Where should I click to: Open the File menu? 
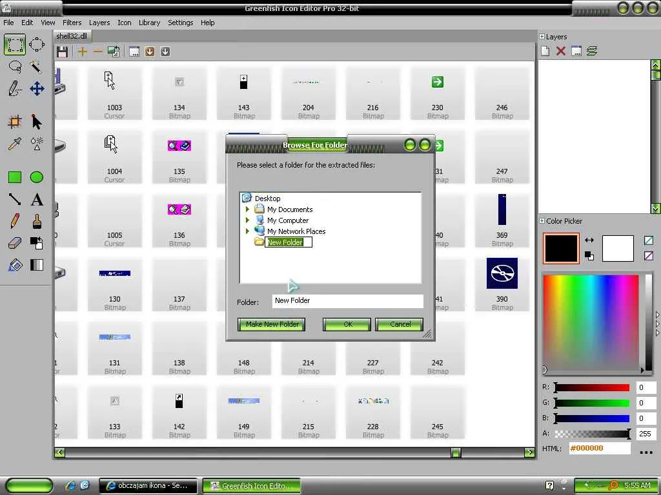[8, 23]
